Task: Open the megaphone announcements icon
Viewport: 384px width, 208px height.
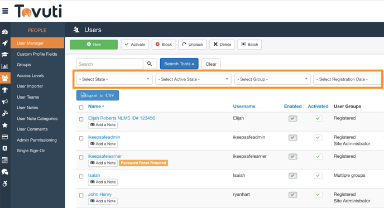Action: pos(5,101)
